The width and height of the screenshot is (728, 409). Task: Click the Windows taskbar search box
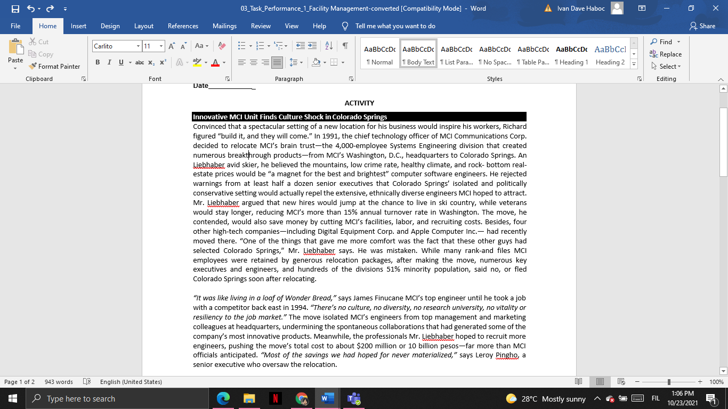[x=117, y=398]
